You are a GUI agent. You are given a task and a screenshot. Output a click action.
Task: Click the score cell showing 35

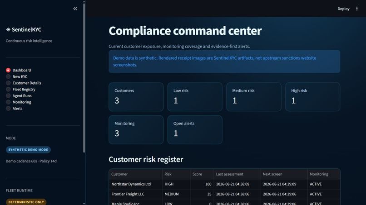[x=202, y=194]
